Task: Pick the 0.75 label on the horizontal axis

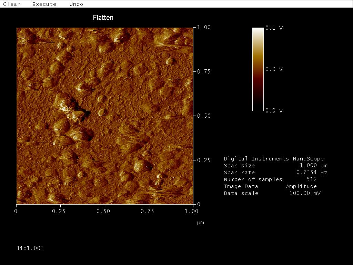Action: pyautogui.click(x=148, y=211)
